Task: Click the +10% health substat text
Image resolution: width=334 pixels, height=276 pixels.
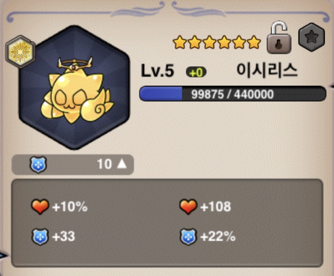Action: tap(70, 207)
